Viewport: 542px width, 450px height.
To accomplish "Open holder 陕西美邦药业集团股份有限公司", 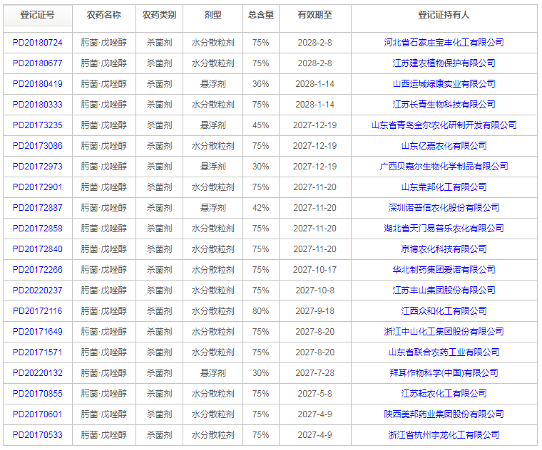I will click(444, 414).
